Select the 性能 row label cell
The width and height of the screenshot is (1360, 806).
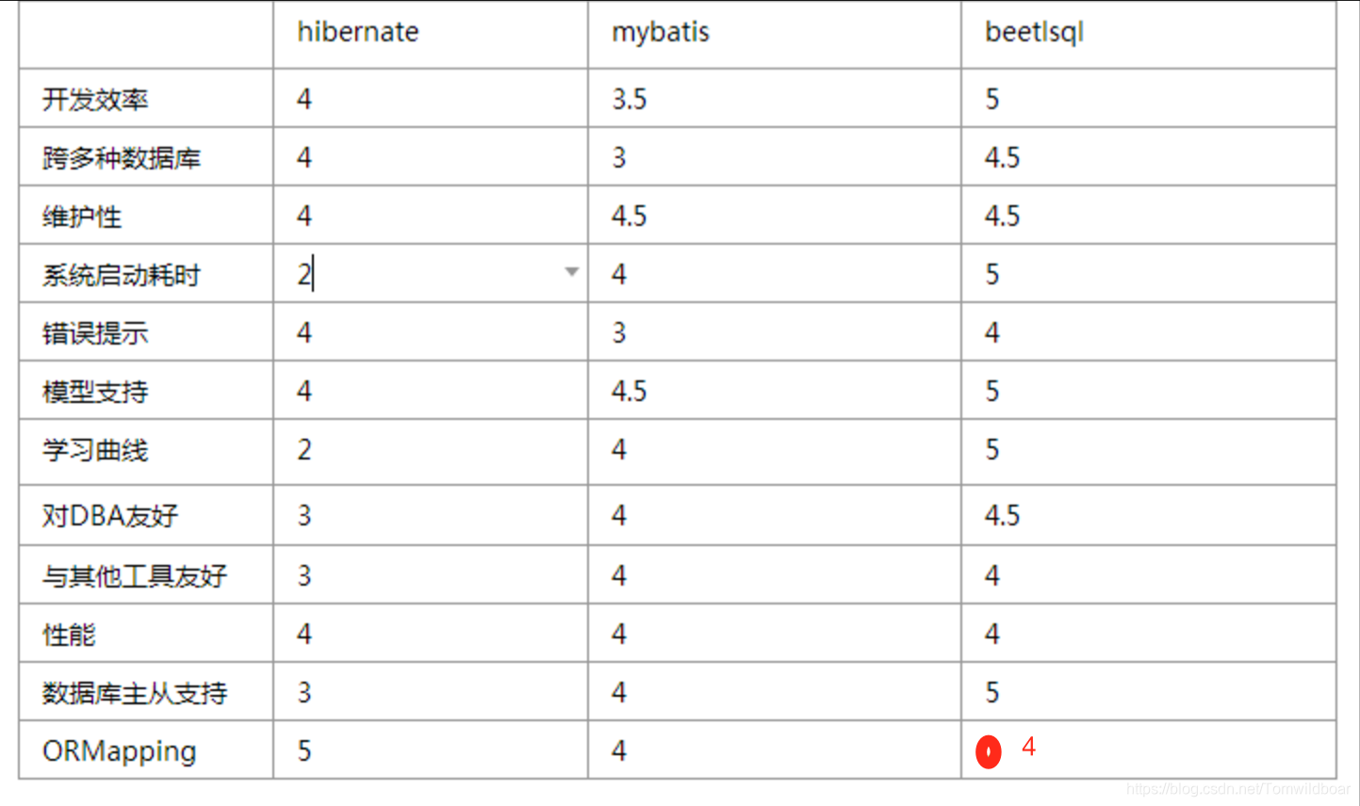coord(146,634)
